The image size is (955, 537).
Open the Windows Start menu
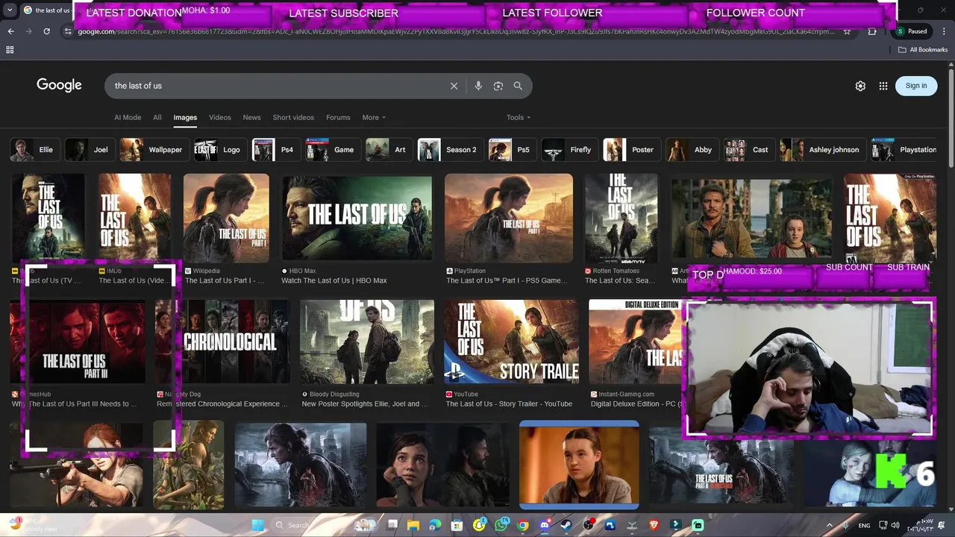(x=257, y=525)
